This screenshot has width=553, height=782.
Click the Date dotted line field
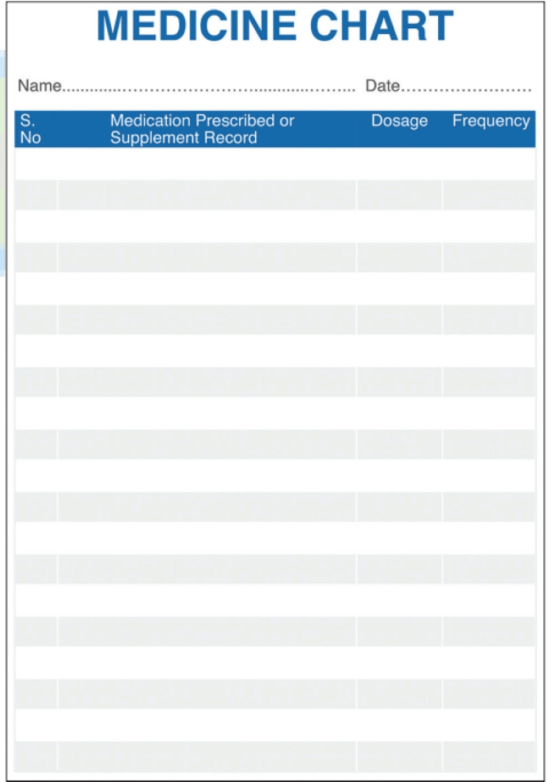[x=466, y=90]
